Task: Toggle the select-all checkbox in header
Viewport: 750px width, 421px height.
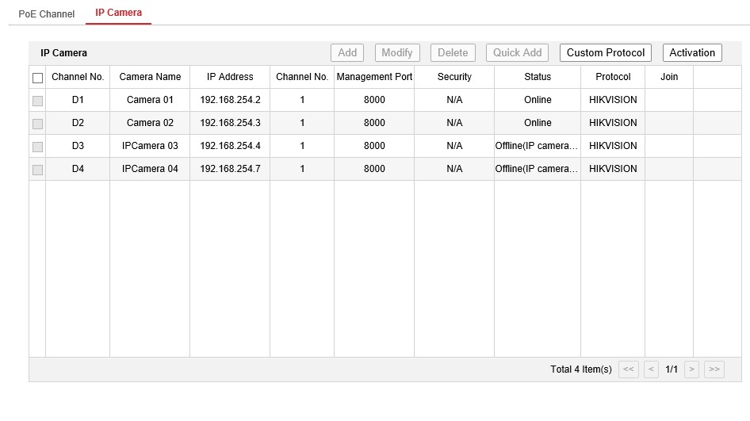Action: click(x=37, y=78)
